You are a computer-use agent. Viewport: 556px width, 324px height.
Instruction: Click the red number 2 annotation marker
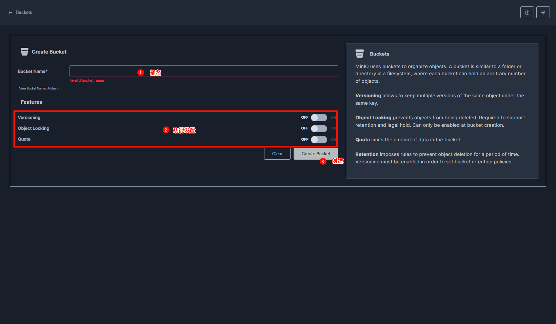pos(166,130)
